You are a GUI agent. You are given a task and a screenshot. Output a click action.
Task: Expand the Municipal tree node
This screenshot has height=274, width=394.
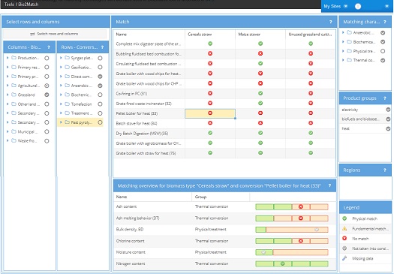8,131
